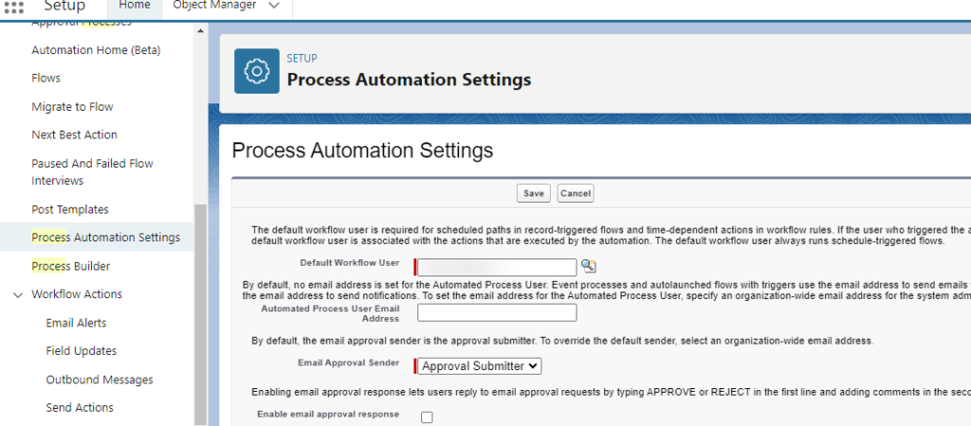Collapse the Workflow Actions tree section
The width and height of the screenshot is (971, 426).
[18, 295]
